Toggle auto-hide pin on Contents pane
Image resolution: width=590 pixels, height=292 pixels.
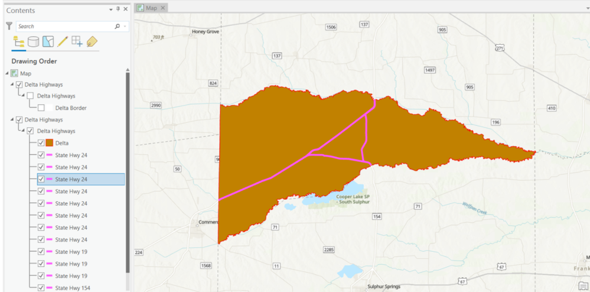[118, 9]
